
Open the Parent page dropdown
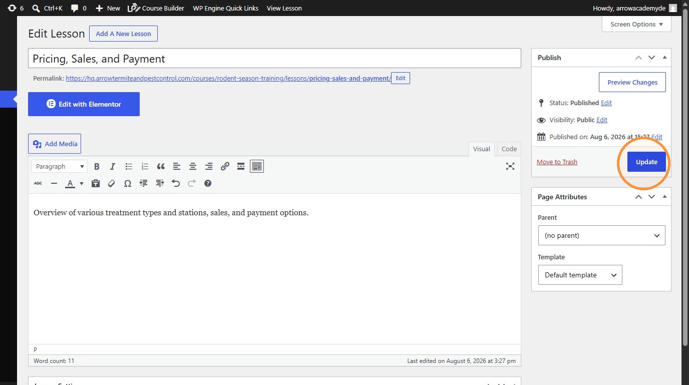tap(601, 235)
